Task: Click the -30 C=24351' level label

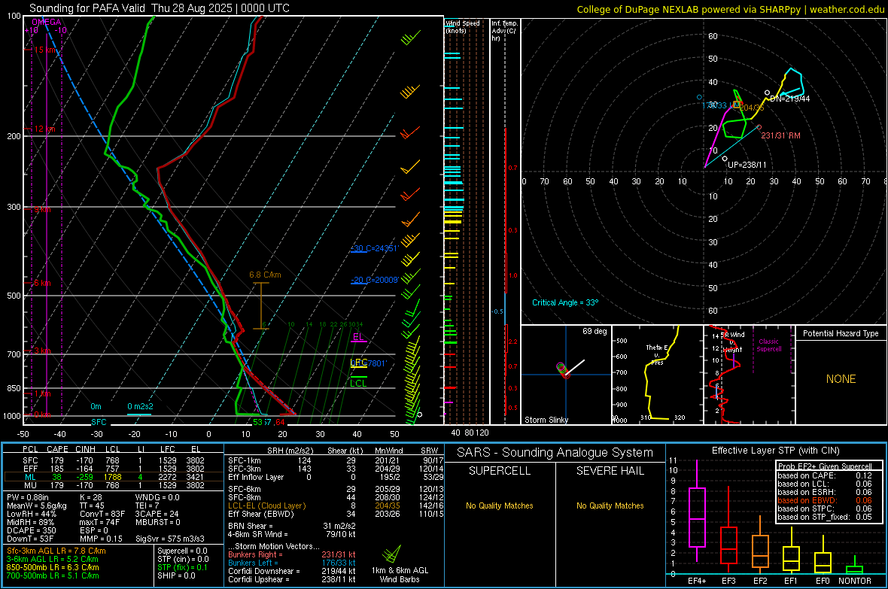Action: click(375, 248)
